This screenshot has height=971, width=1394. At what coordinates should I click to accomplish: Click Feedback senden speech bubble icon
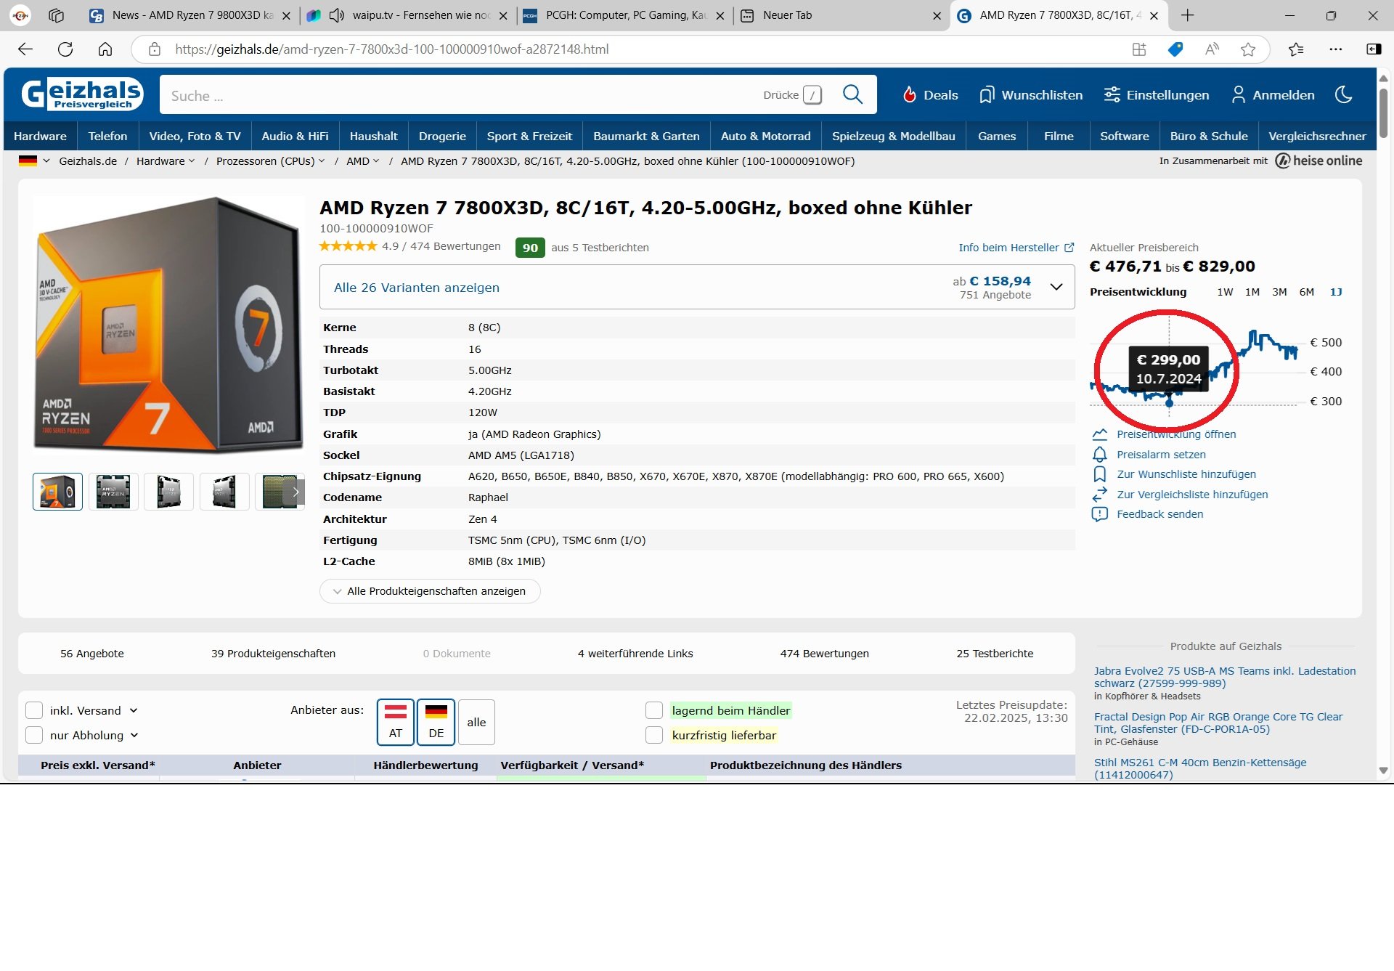click(x=1099, y=514)
